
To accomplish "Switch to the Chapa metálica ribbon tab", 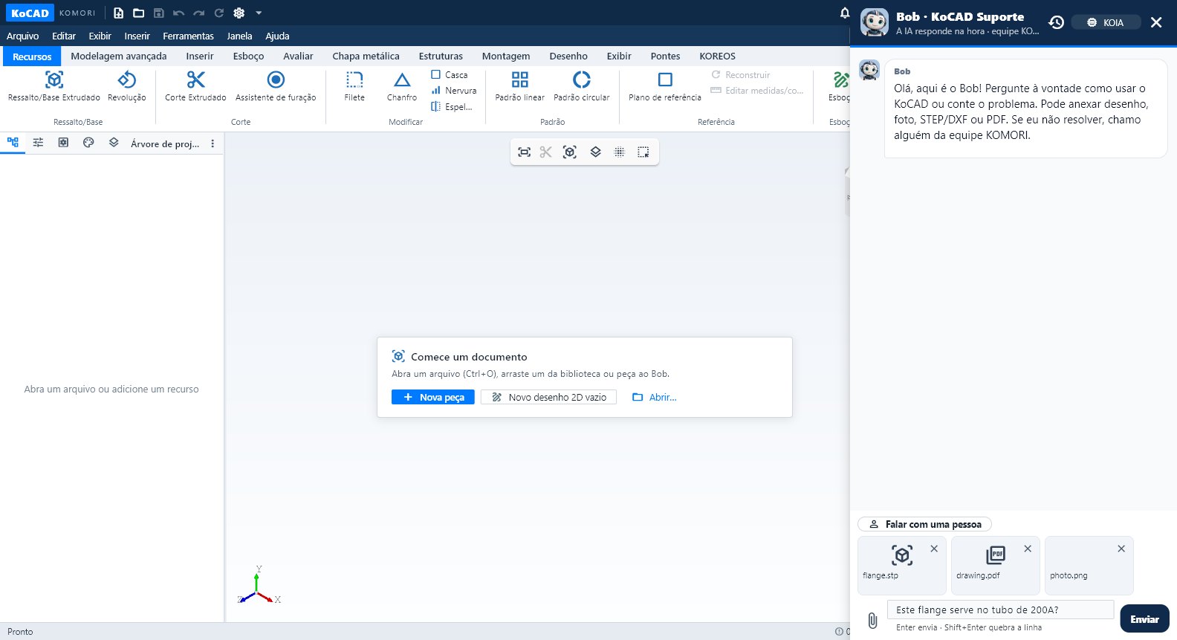I will pos(366,56).
